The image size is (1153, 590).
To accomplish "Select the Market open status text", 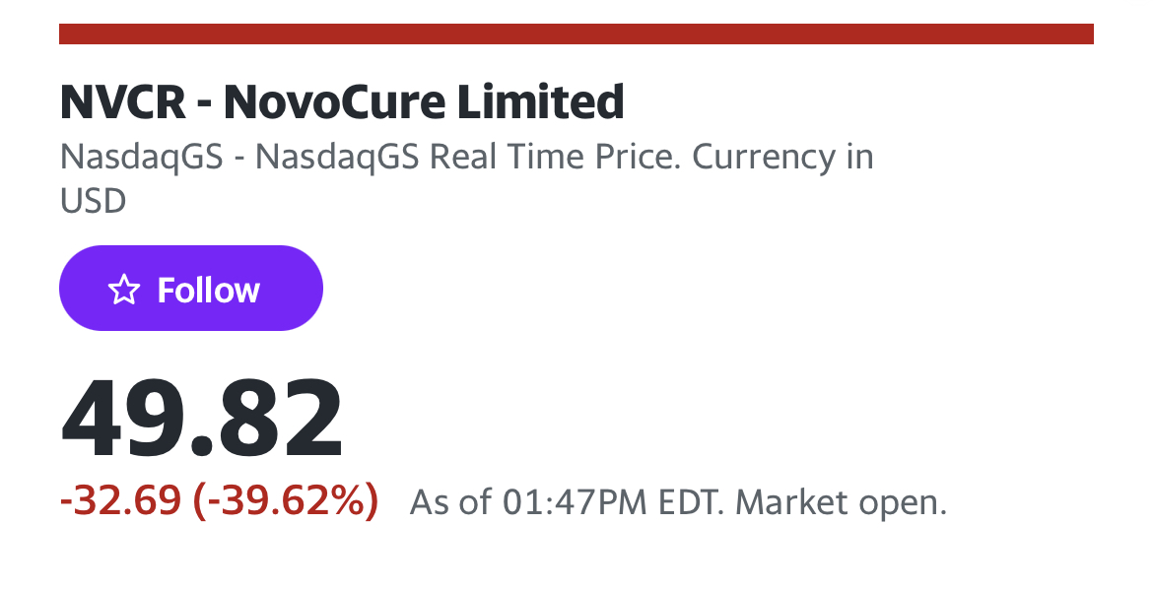I will (x=842, y=503).
